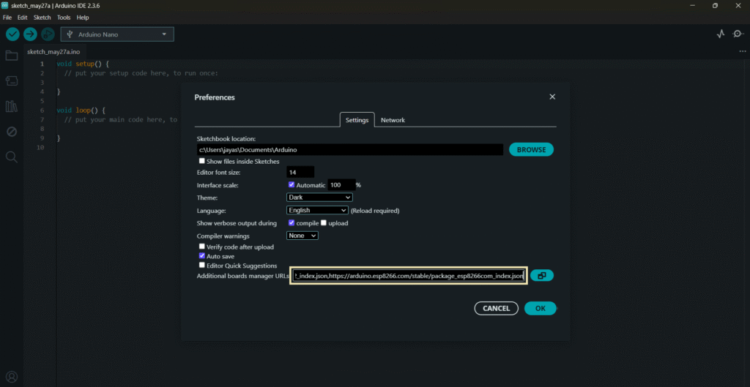Open the Language dropdown showing English

[x=317, y=210]
